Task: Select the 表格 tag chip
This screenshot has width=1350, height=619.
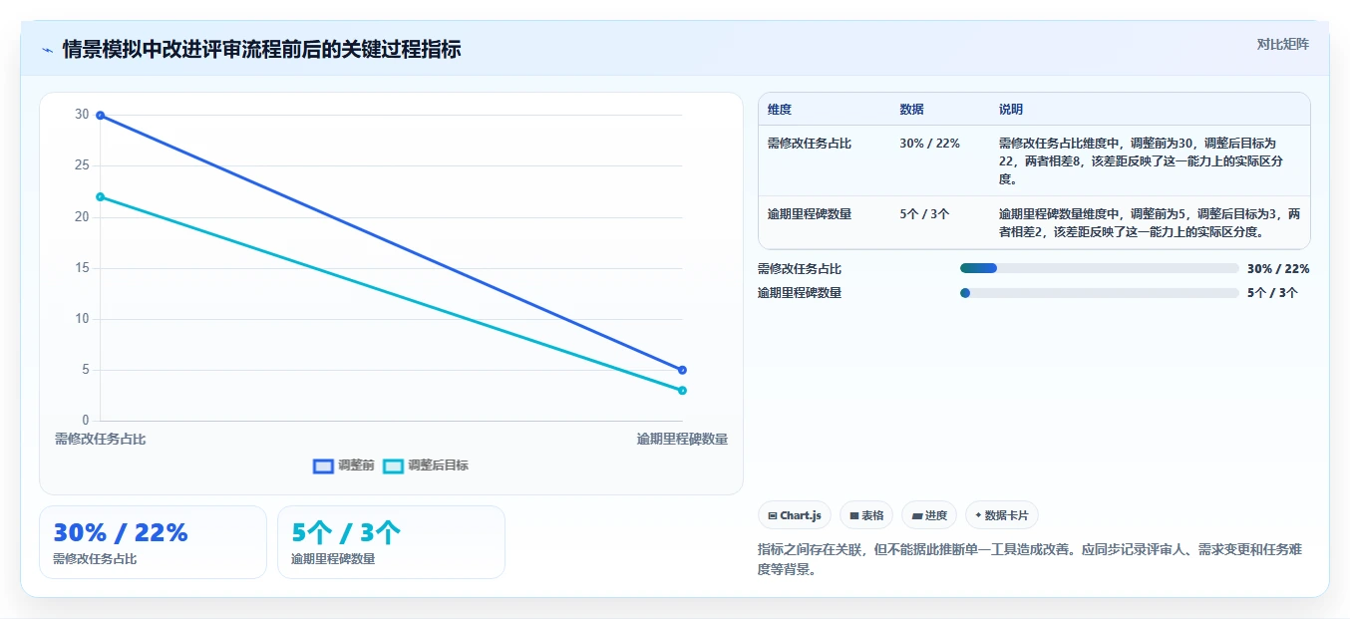Action: click(866, 515)
